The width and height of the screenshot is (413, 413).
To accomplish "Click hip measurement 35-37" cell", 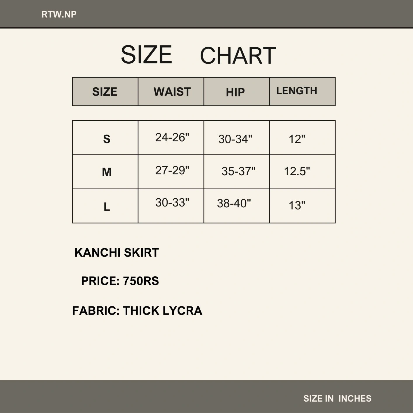I will click(238, 171).
